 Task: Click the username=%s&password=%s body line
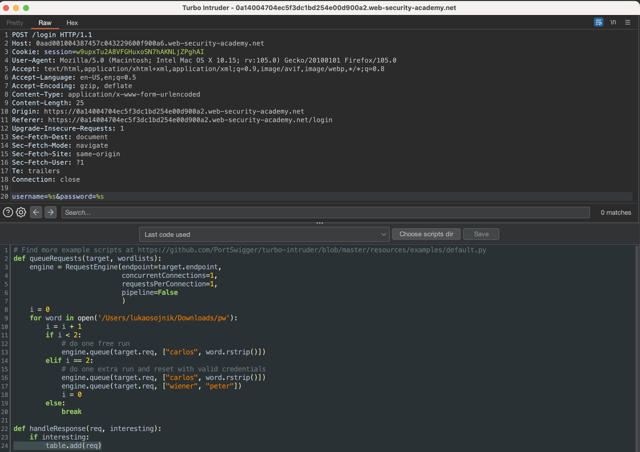point(58,196)
